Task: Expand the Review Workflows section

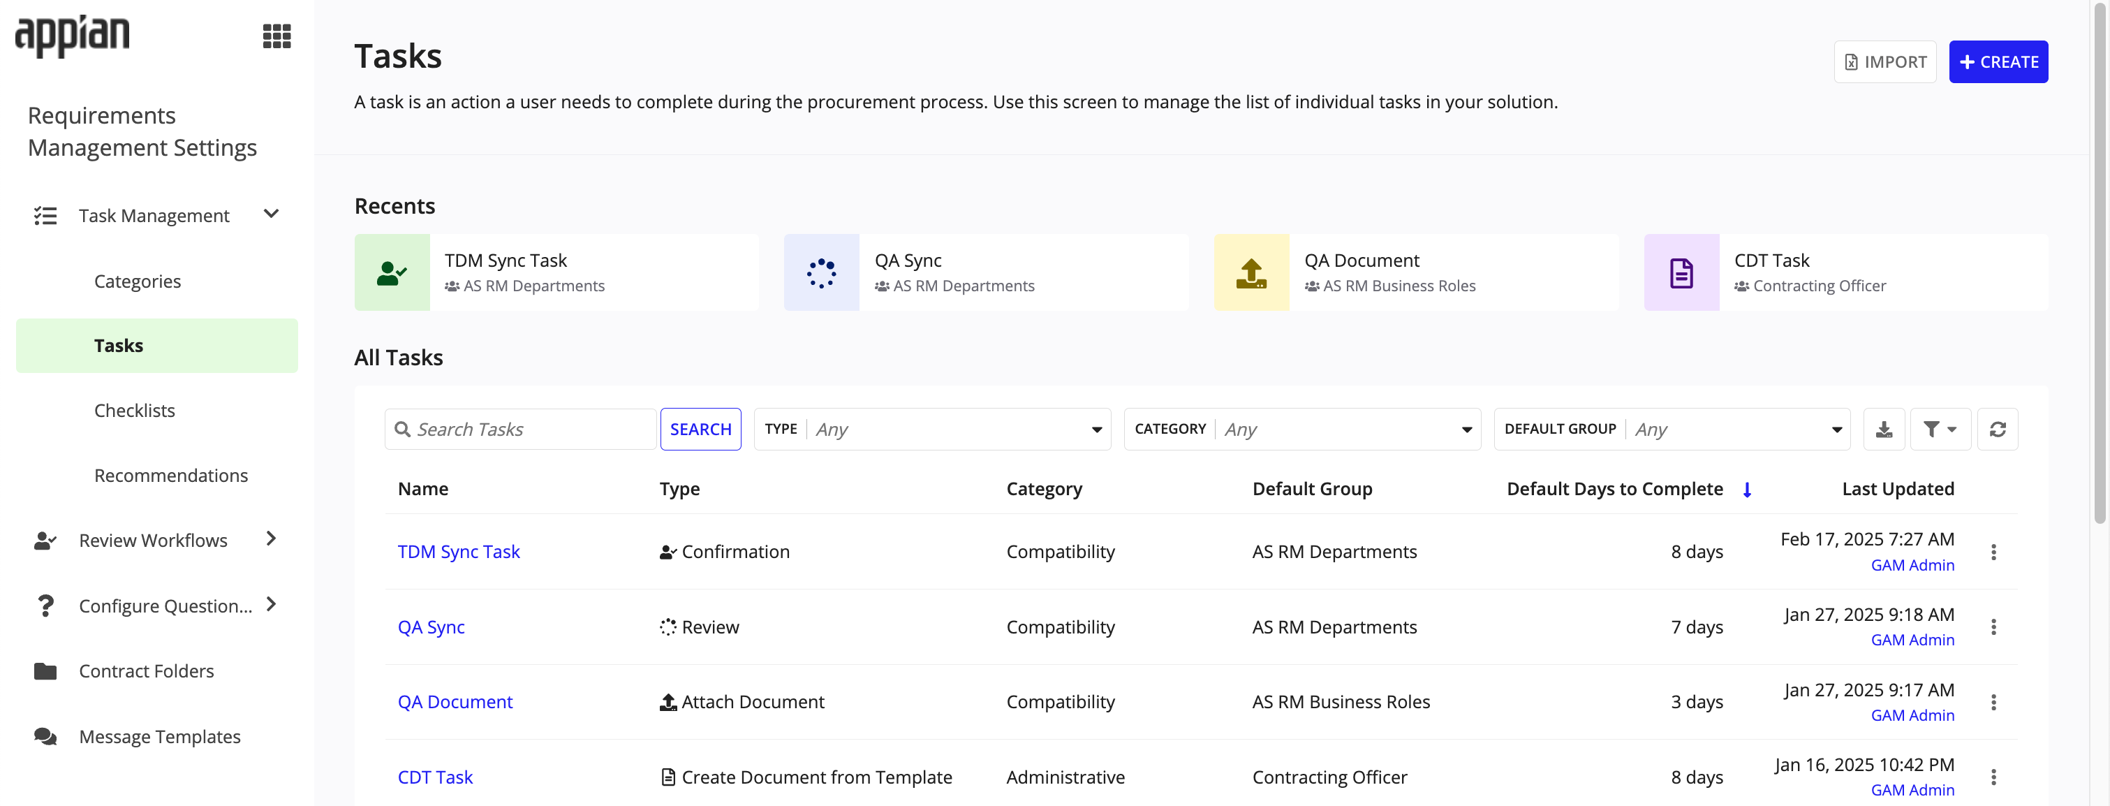Action: [x=271, y=539]
